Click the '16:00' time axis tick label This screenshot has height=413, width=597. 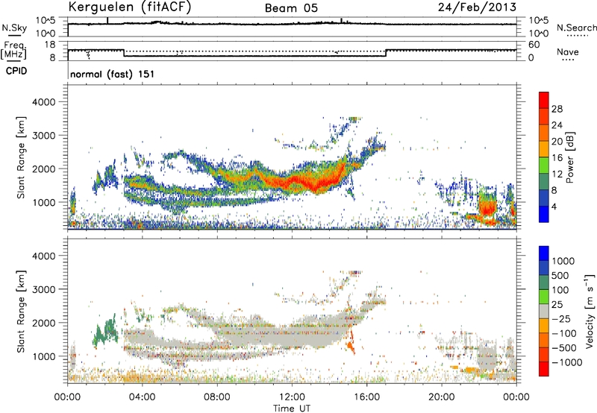[x=366, y=397]
